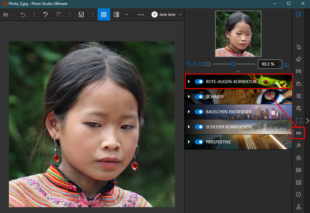The height and width of the screenshot is (213, 310).
Task: Toggle the Rote-Augen-Korrektur switch
Action: point(199,82)
